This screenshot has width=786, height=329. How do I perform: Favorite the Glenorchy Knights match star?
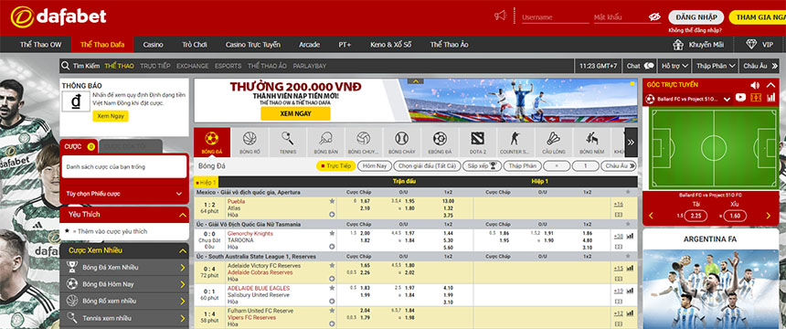pos(332,233)
